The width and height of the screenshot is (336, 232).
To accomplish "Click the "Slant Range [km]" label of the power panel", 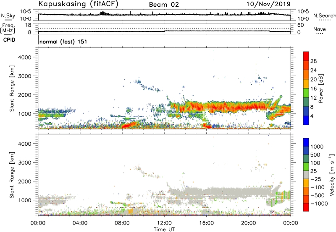I will [12, 88].
